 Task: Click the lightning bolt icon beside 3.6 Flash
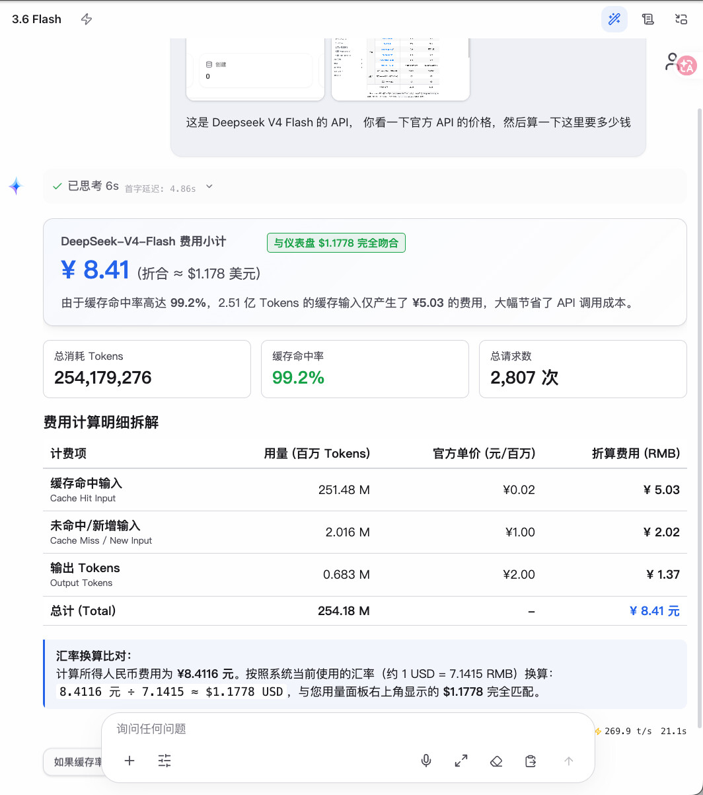(87, 19)
